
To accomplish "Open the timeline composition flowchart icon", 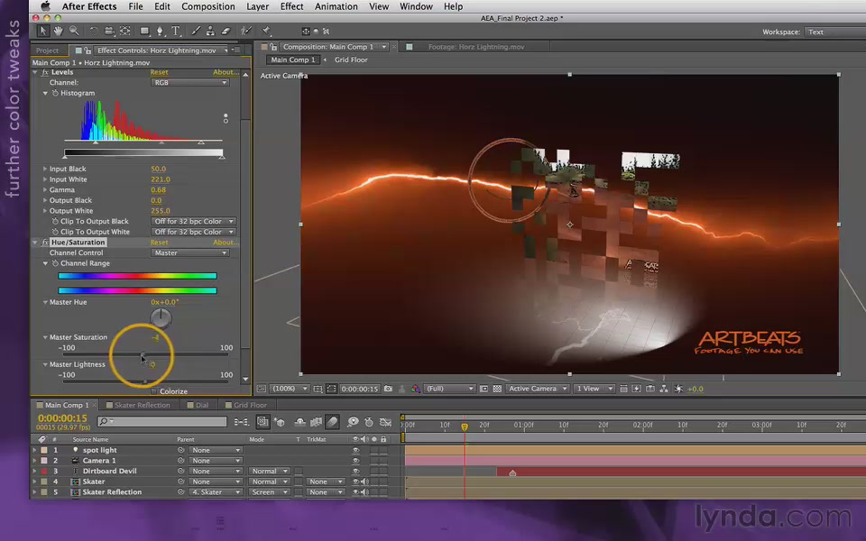I will point(242,422).
